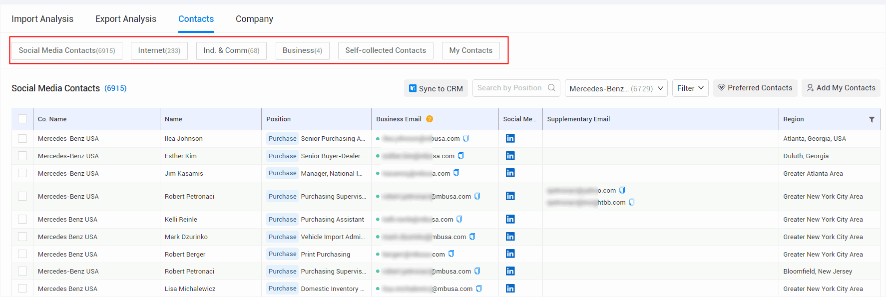The height and width of the screenshot is (297, 886).
Task: Select Social Media Contacts(6915) sub-tab
Action: [x=67, y=50]
